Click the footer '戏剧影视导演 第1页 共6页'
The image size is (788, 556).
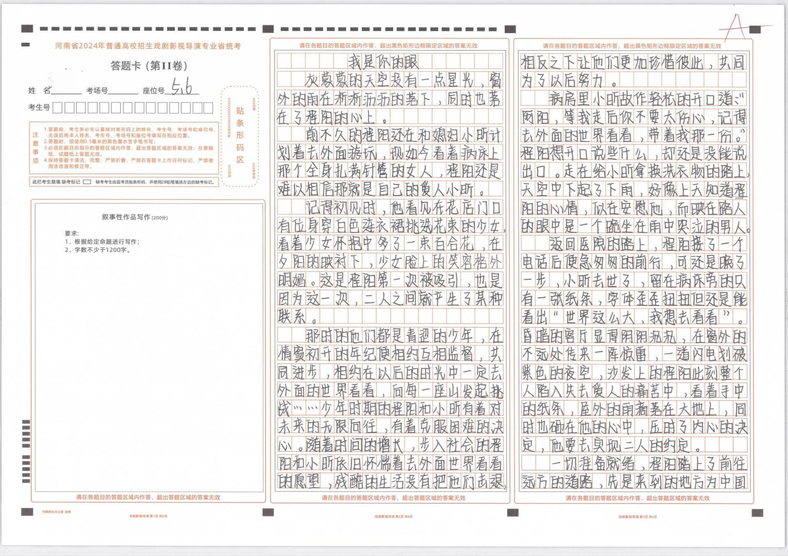click(x=148, y=516)
